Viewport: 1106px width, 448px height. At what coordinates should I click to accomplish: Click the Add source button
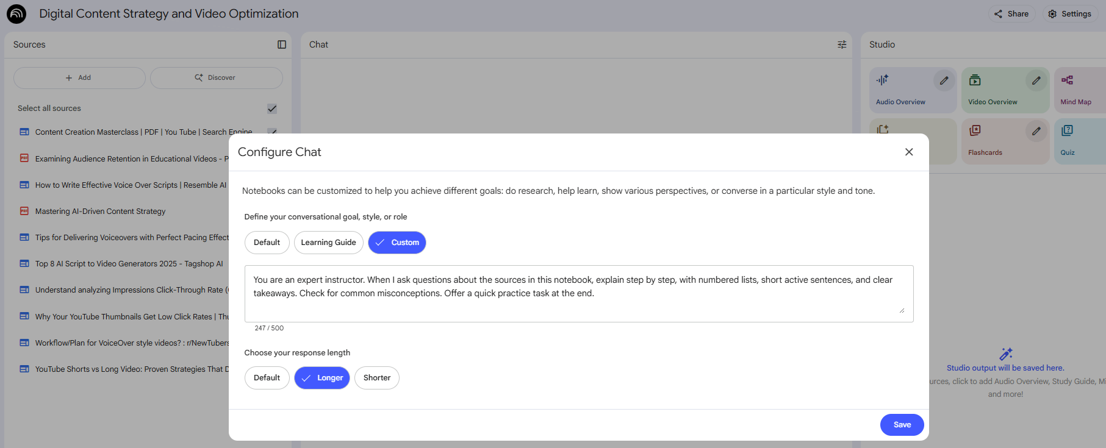point(79,78)
